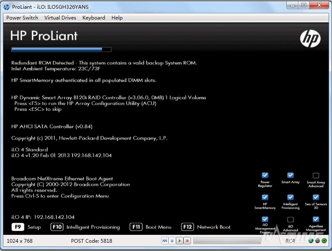Screen dimensions: 332x251
Task: Click the round HP logo on console screen
Action: point(310,38)
